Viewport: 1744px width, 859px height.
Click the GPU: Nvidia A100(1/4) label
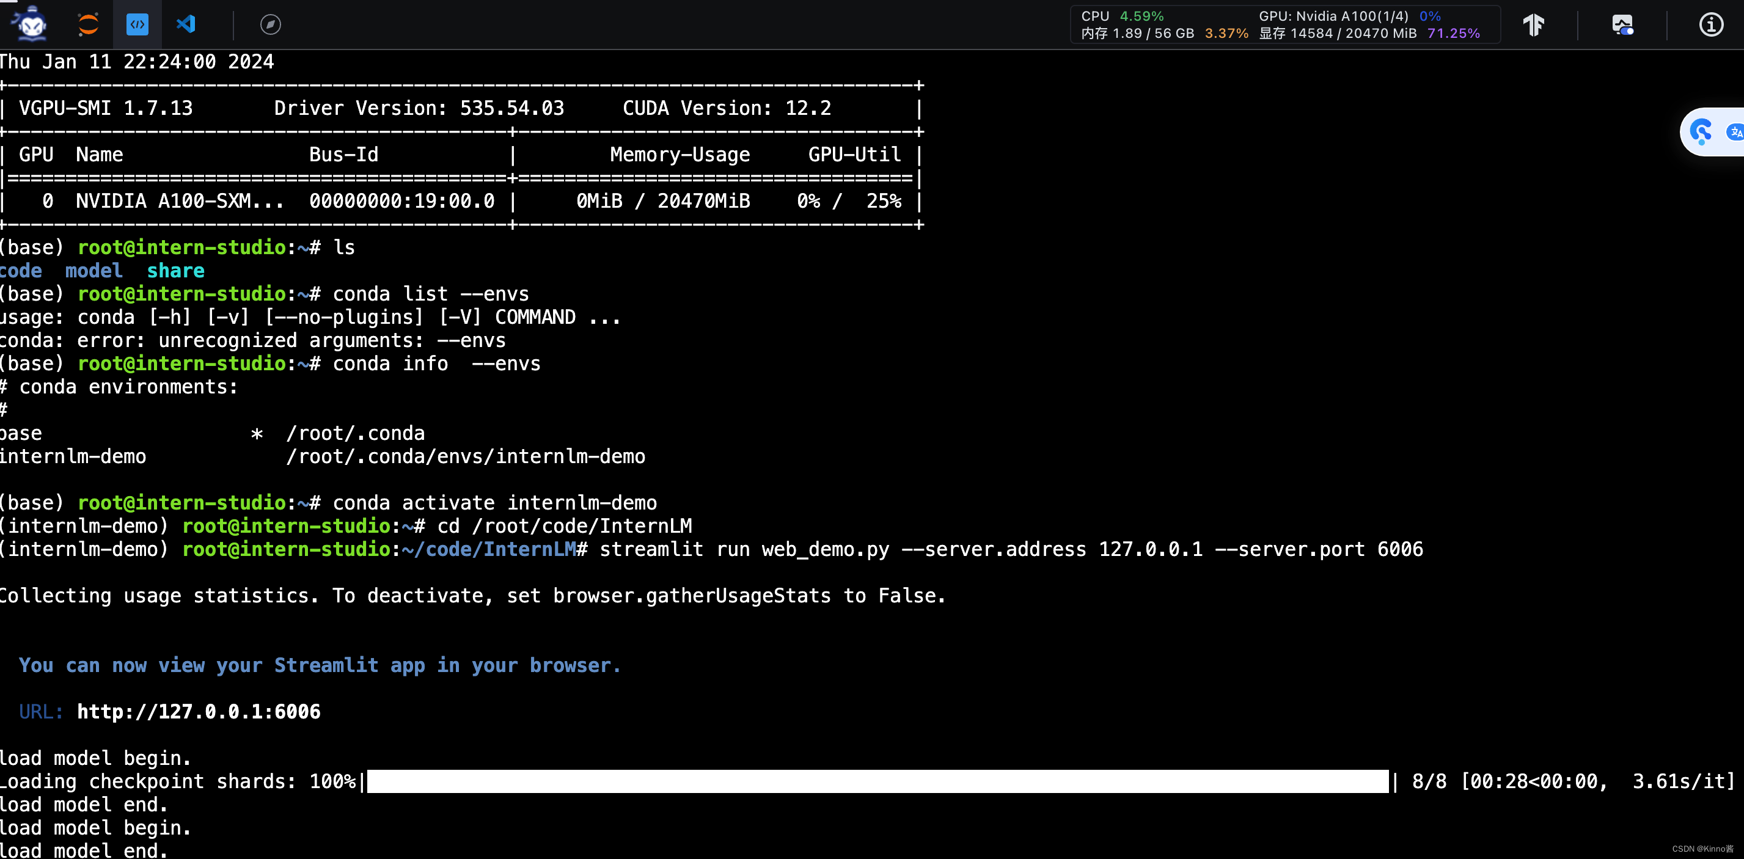point(1334,15)
